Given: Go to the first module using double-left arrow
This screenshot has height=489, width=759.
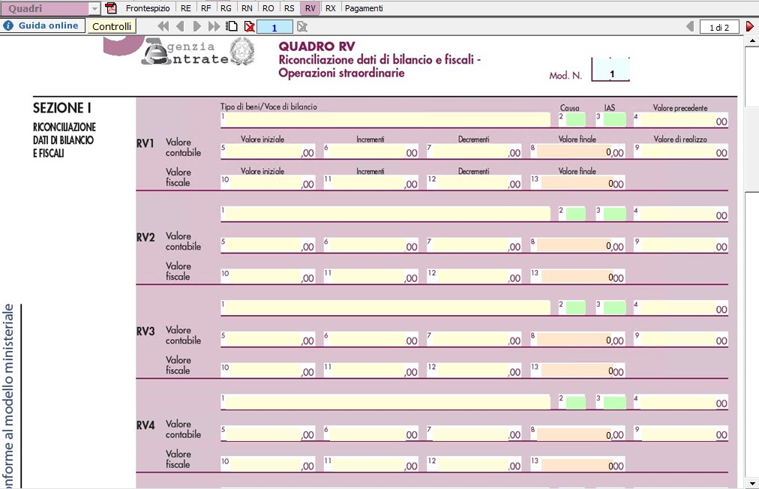Looking at the screenshot, I should (163, 27).
